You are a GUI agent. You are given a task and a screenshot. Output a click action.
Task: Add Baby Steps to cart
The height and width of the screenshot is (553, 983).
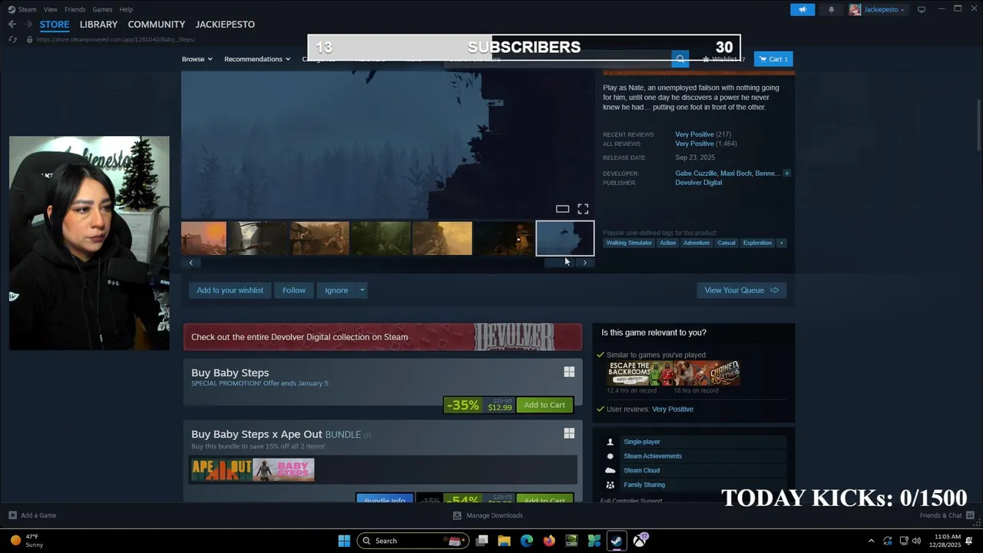coord(544,405)
